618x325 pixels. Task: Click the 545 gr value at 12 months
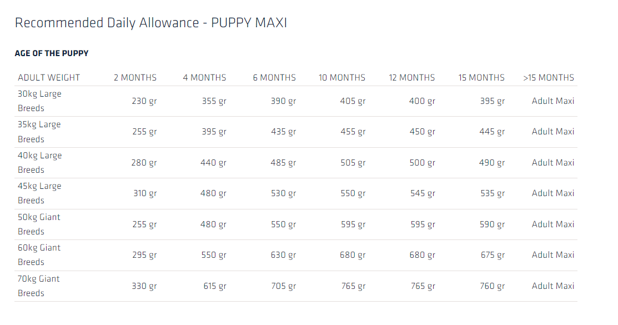point(423,194)
